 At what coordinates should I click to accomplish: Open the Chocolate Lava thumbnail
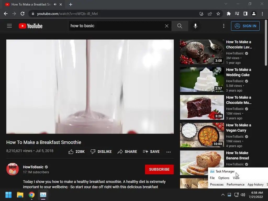pyautogui.click(x=202, y=52)
